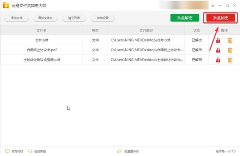Encrypt 合同终止协议书.pdf via lock icon

click(x=218, y=50)
